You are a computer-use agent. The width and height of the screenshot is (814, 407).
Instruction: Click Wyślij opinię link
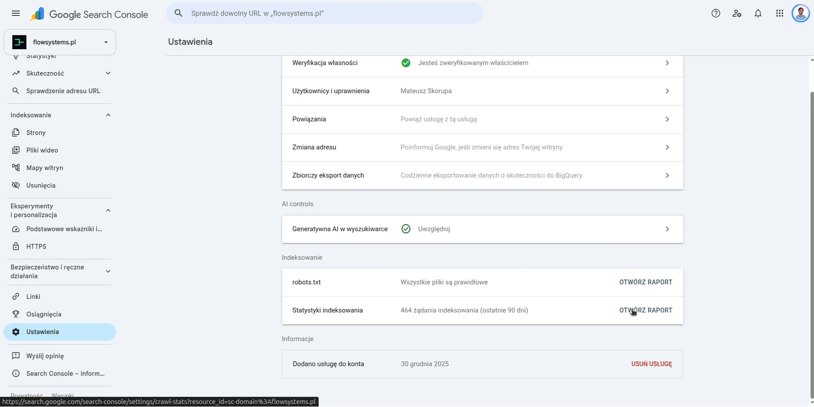pos(60,356)
